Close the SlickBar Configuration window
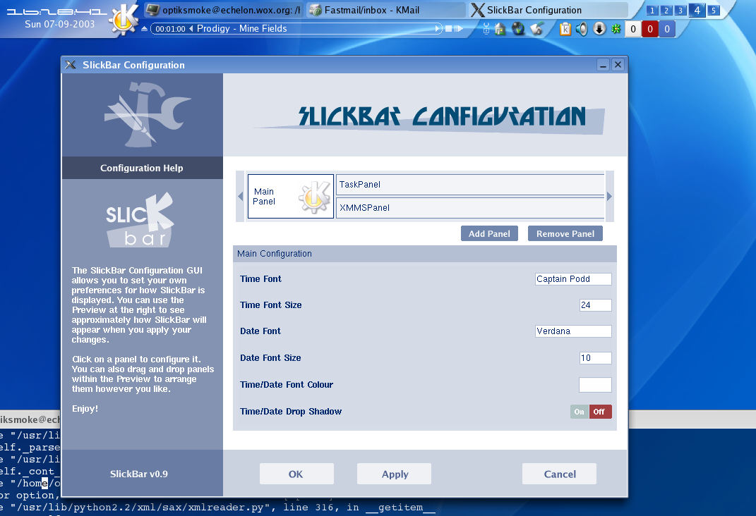Viewport: 756px width, 516px height. point(618,65)
